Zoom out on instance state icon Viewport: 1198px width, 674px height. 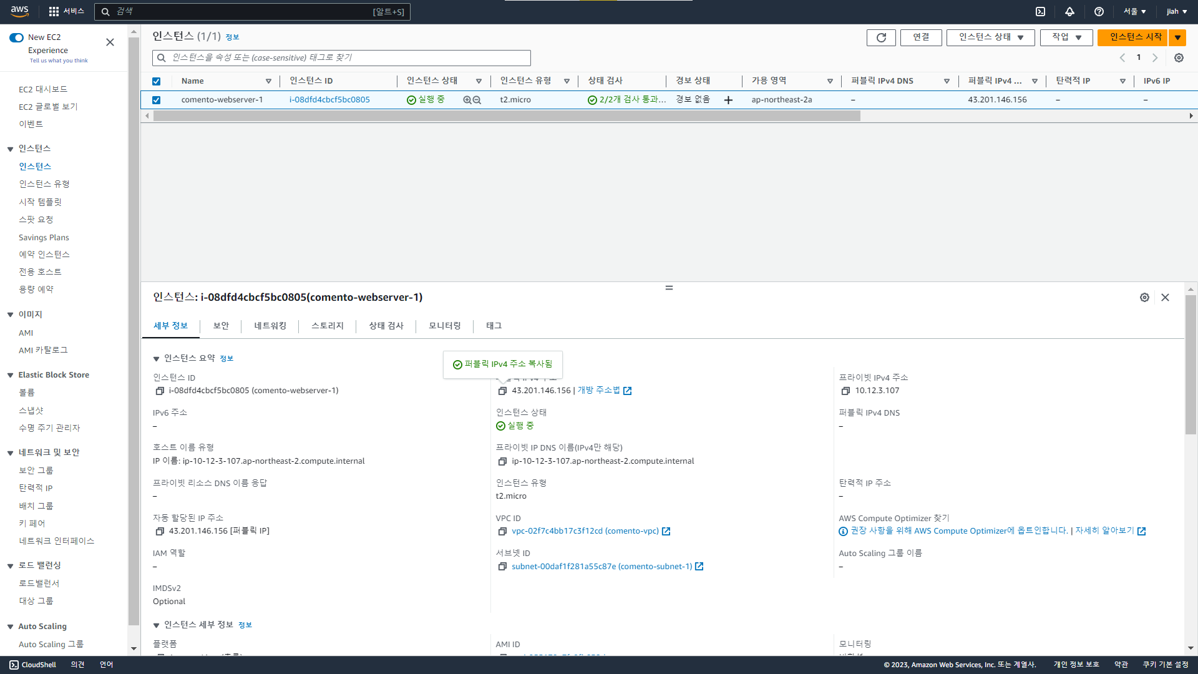pos(477,100)
